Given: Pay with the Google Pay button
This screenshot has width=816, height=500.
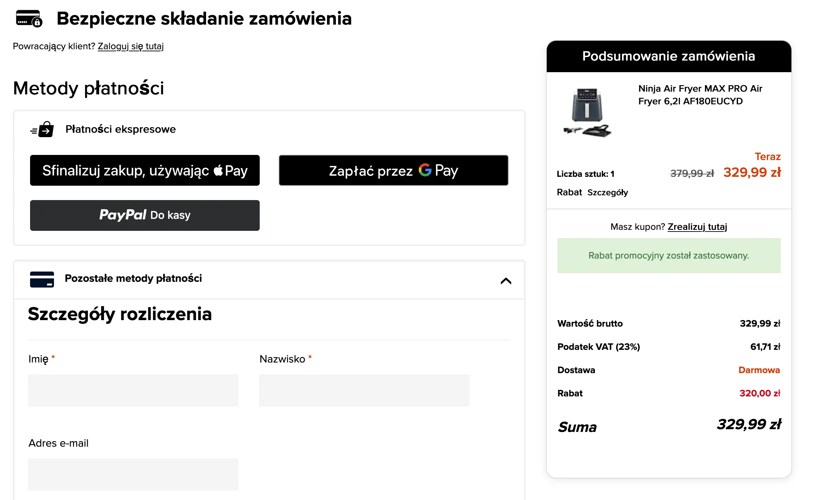Looking at the screenshot, I should (393, 170).
